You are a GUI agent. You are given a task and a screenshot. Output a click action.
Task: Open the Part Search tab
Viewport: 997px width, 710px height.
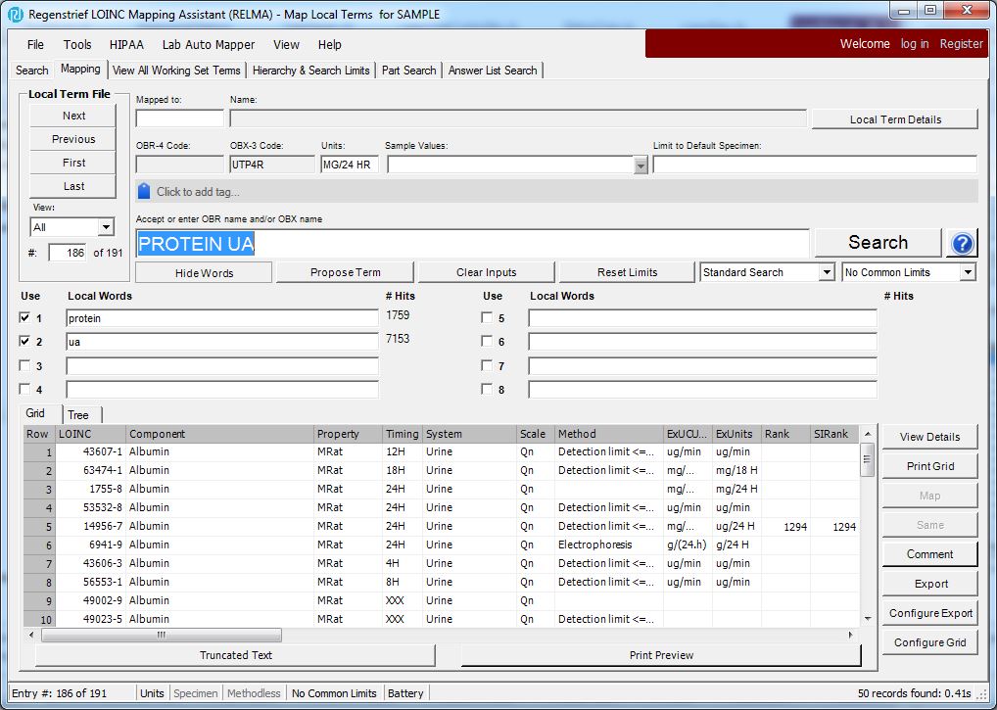pos(408,71)
